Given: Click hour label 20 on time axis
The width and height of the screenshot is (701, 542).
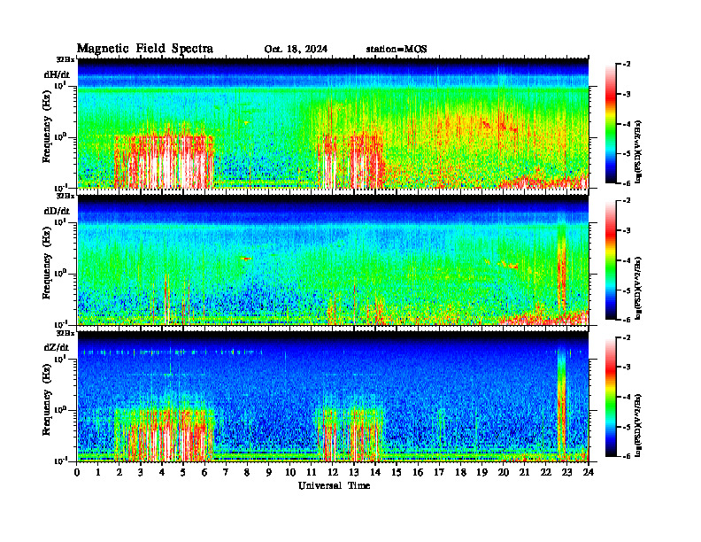Looking at the screenshot, I should (x=504, y=473).
